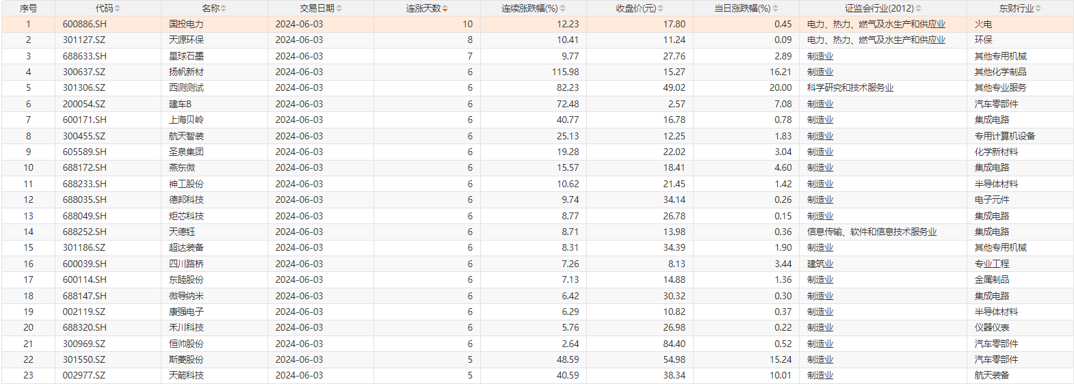Image resolution: width=1074 pixels, height=384 pixels.
Task: Open stock code 002119.SZ
Action: pyautogui.click(x=84, y=312)
